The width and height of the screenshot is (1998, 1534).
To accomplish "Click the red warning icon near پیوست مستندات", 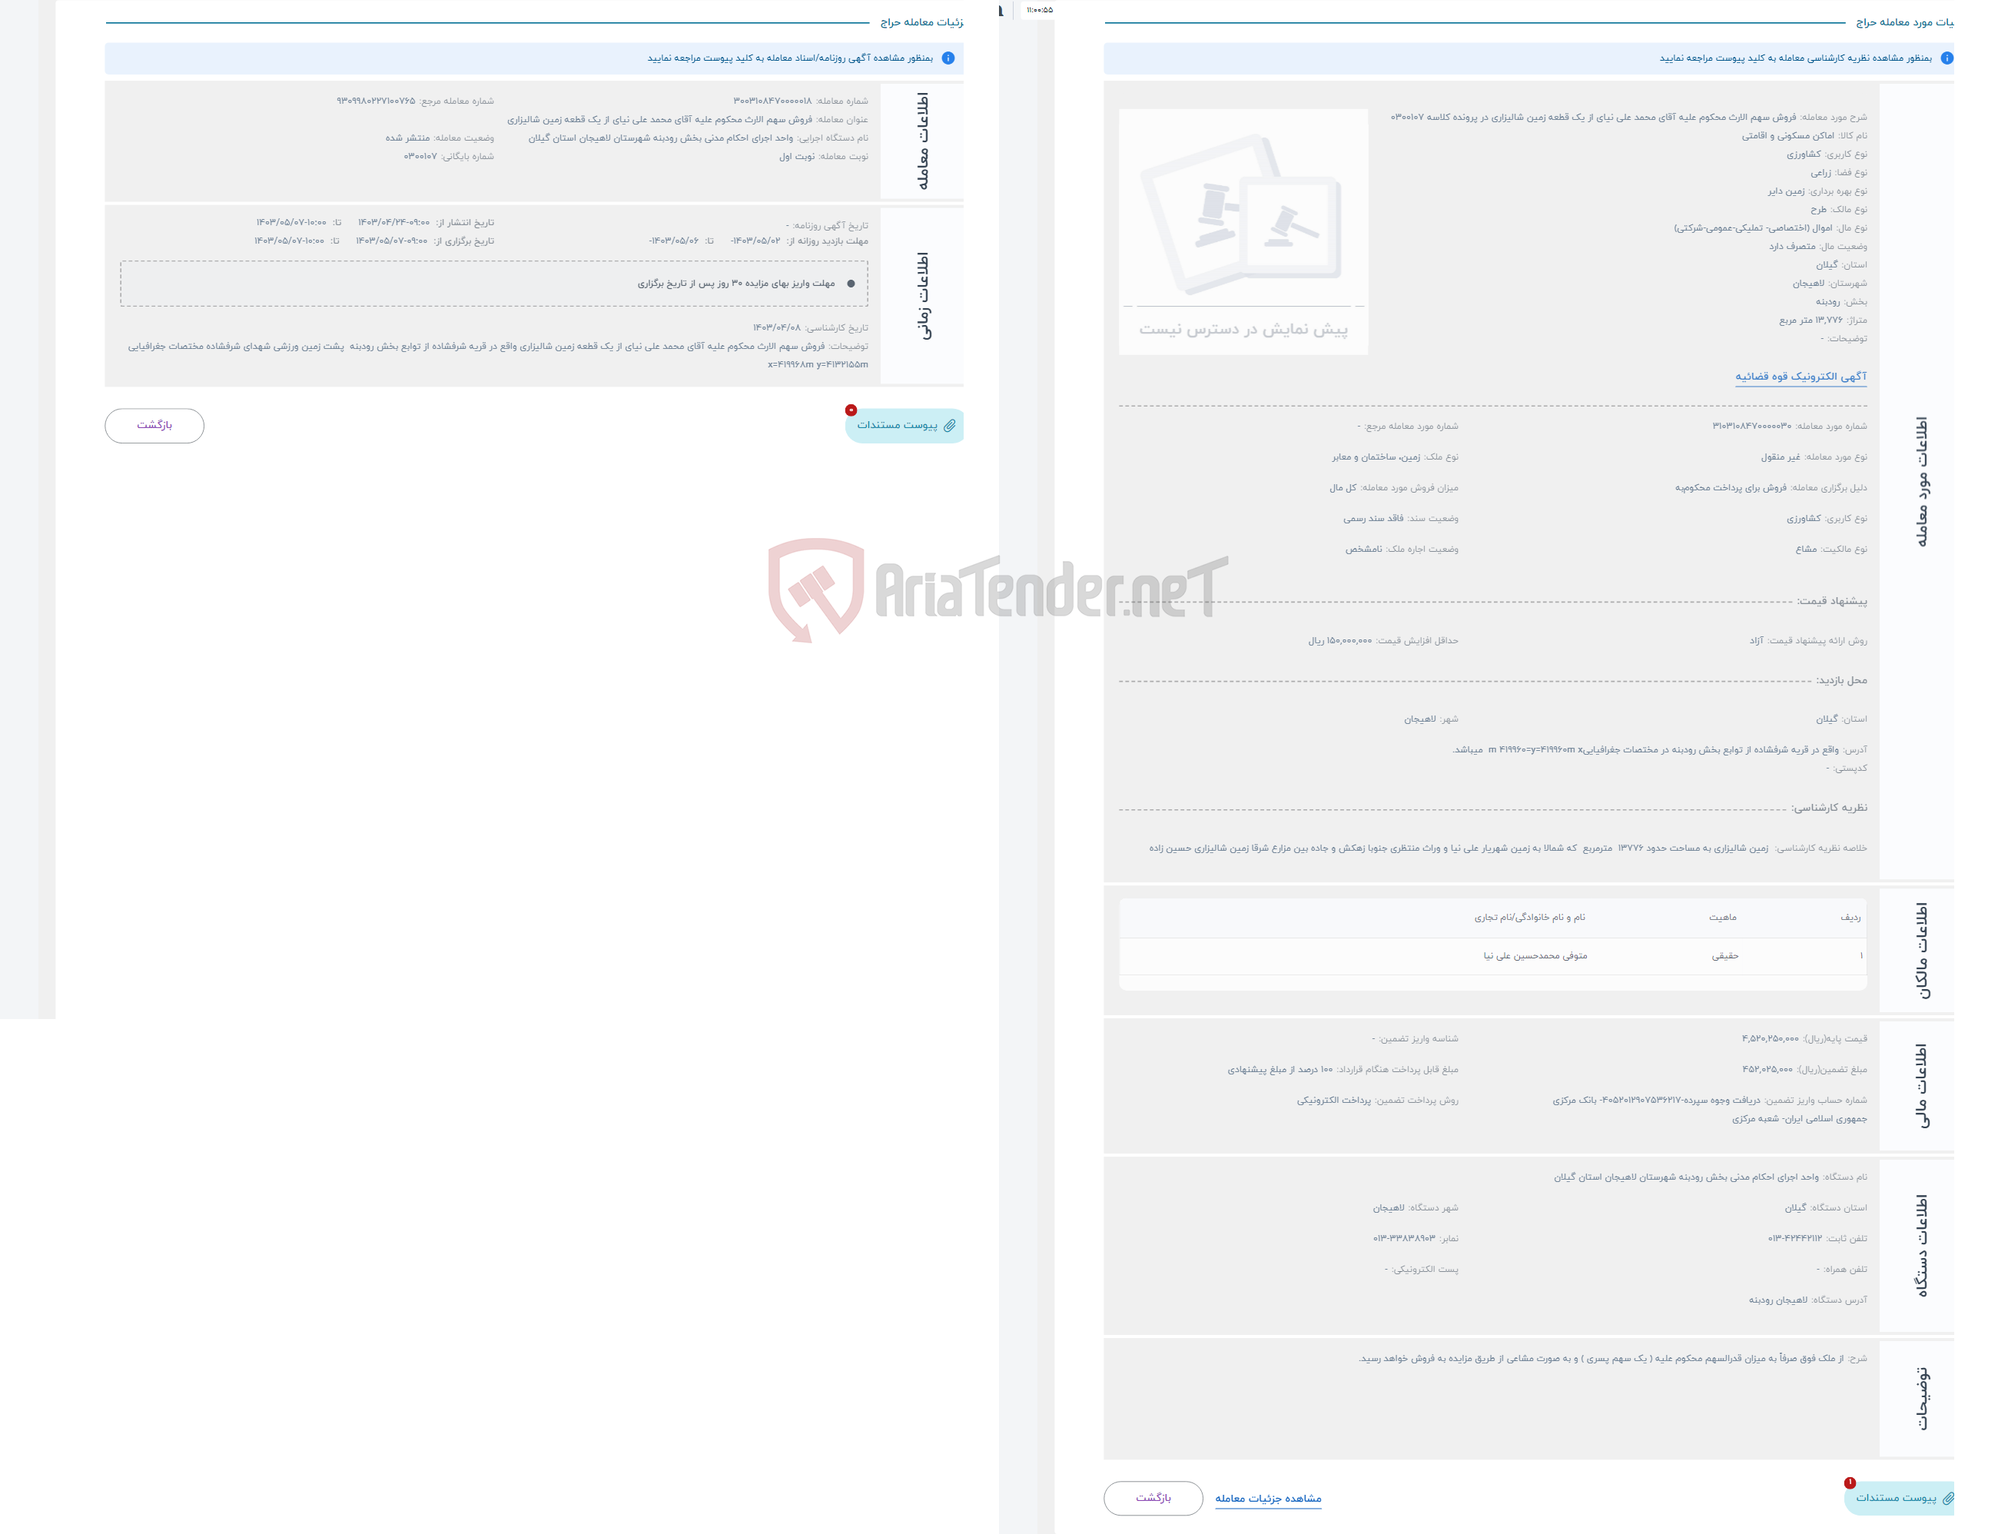I will (x=1853, y=1484).
